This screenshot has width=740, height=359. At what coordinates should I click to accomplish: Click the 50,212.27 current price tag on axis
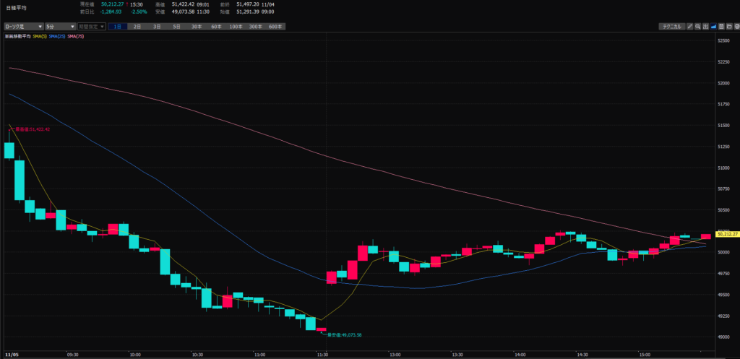pos(726,234)
